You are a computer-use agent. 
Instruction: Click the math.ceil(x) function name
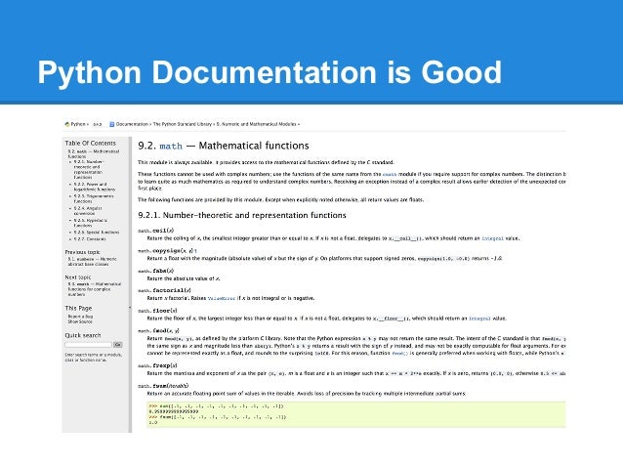click(156, 231)
